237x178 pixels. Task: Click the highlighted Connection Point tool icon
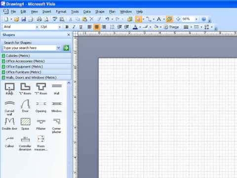point(169,19)
